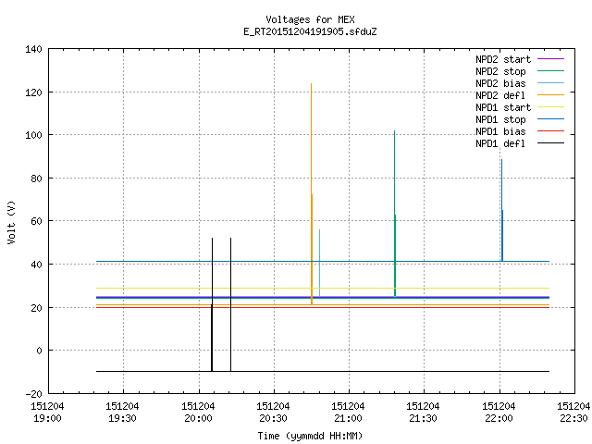Click the light blue NPD2 bias spike
The height and width of the screenshot is (444, 592).
[319, 261]
